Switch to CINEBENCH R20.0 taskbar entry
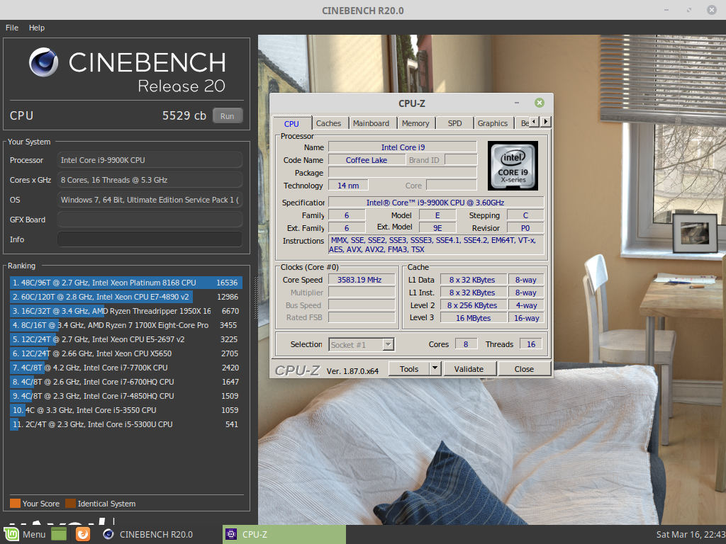The width and height of the screenshot is (726, 544). coord(149,534)
